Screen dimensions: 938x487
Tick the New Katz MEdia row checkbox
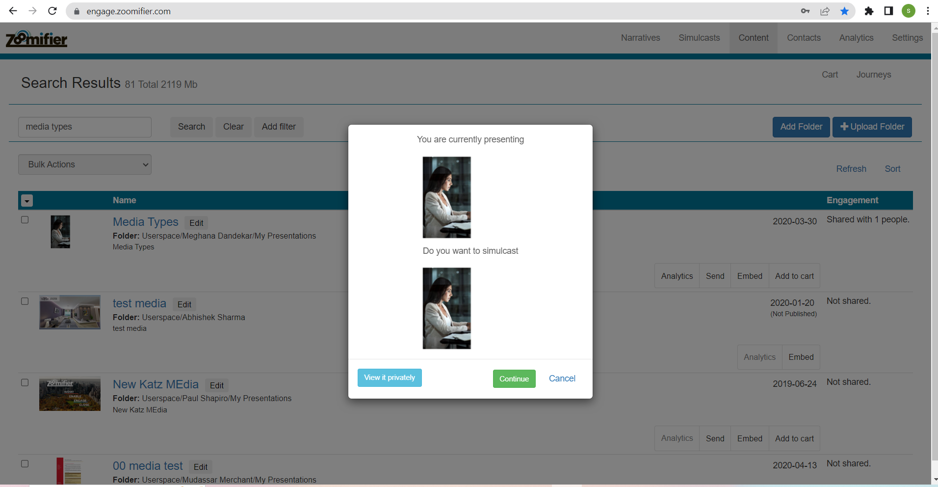point(25,382)
